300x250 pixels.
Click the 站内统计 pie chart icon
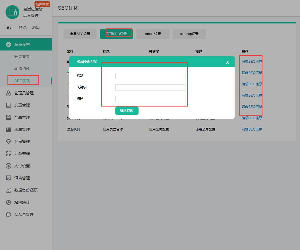[x=9, y=202]
